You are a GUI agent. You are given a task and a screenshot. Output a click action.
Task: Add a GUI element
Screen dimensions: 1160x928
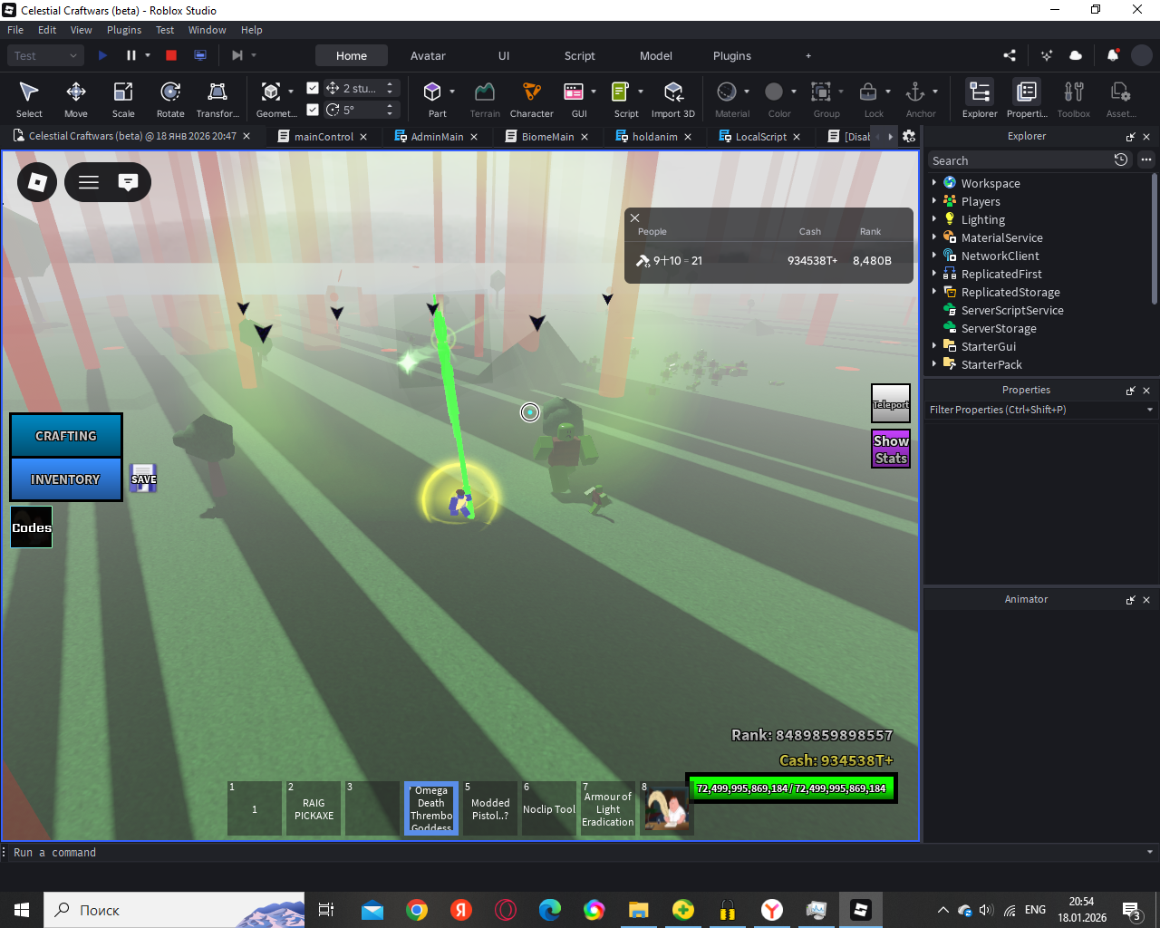[574, 92]
